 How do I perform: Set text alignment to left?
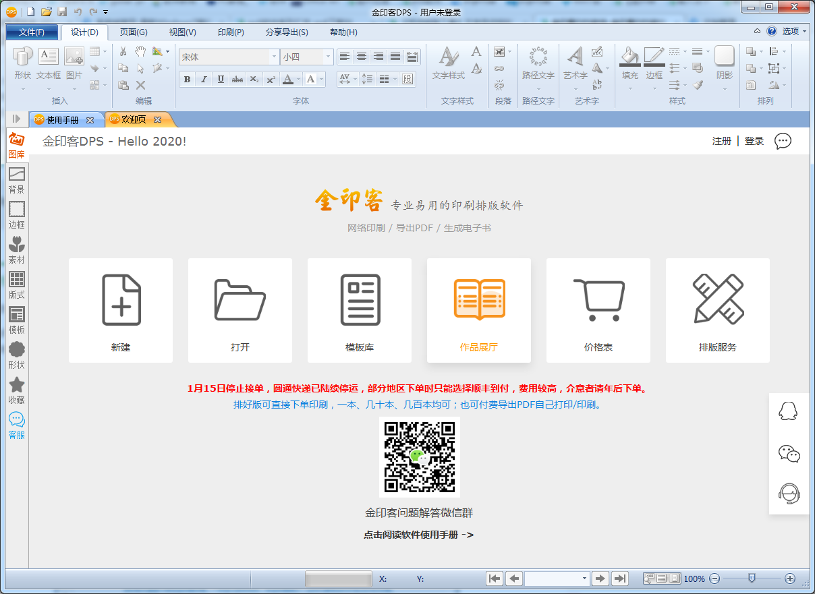[345, 57]
